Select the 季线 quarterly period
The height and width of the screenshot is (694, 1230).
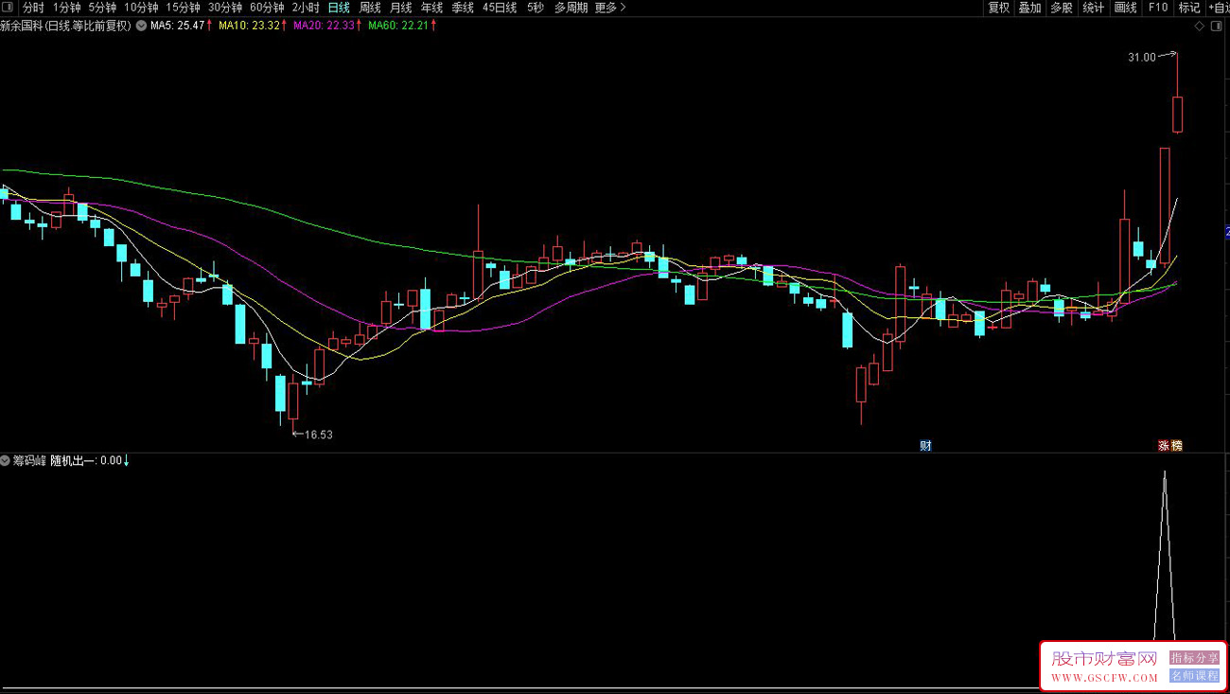point(463,8)
